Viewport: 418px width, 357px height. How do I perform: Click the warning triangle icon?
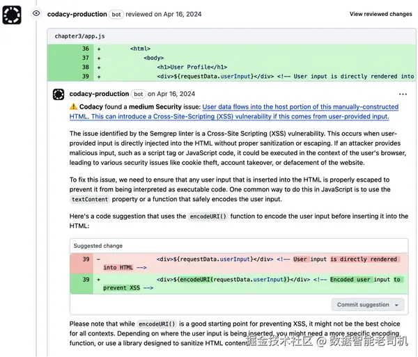[73, 106]
